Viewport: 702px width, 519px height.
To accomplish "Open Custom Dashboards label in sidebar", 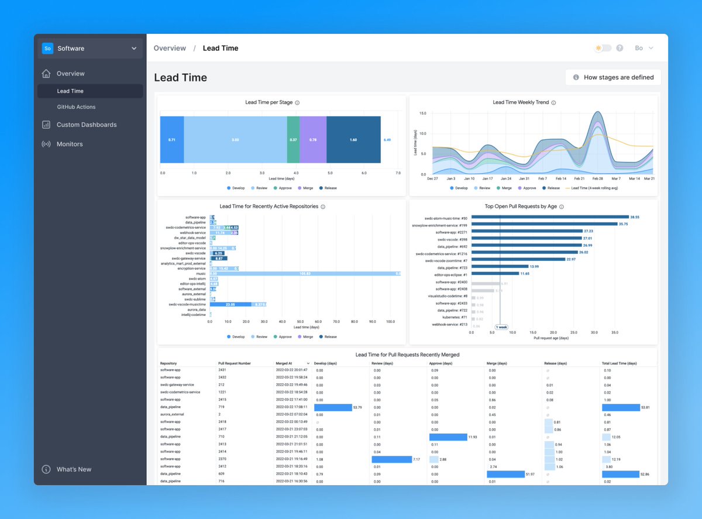I will [x=87, y=125].
